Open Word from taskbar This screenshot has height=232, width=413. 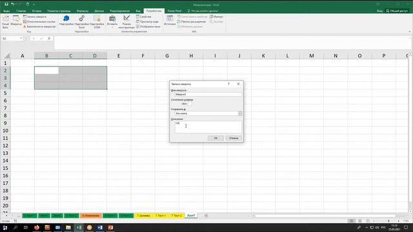tap(100, 227)
